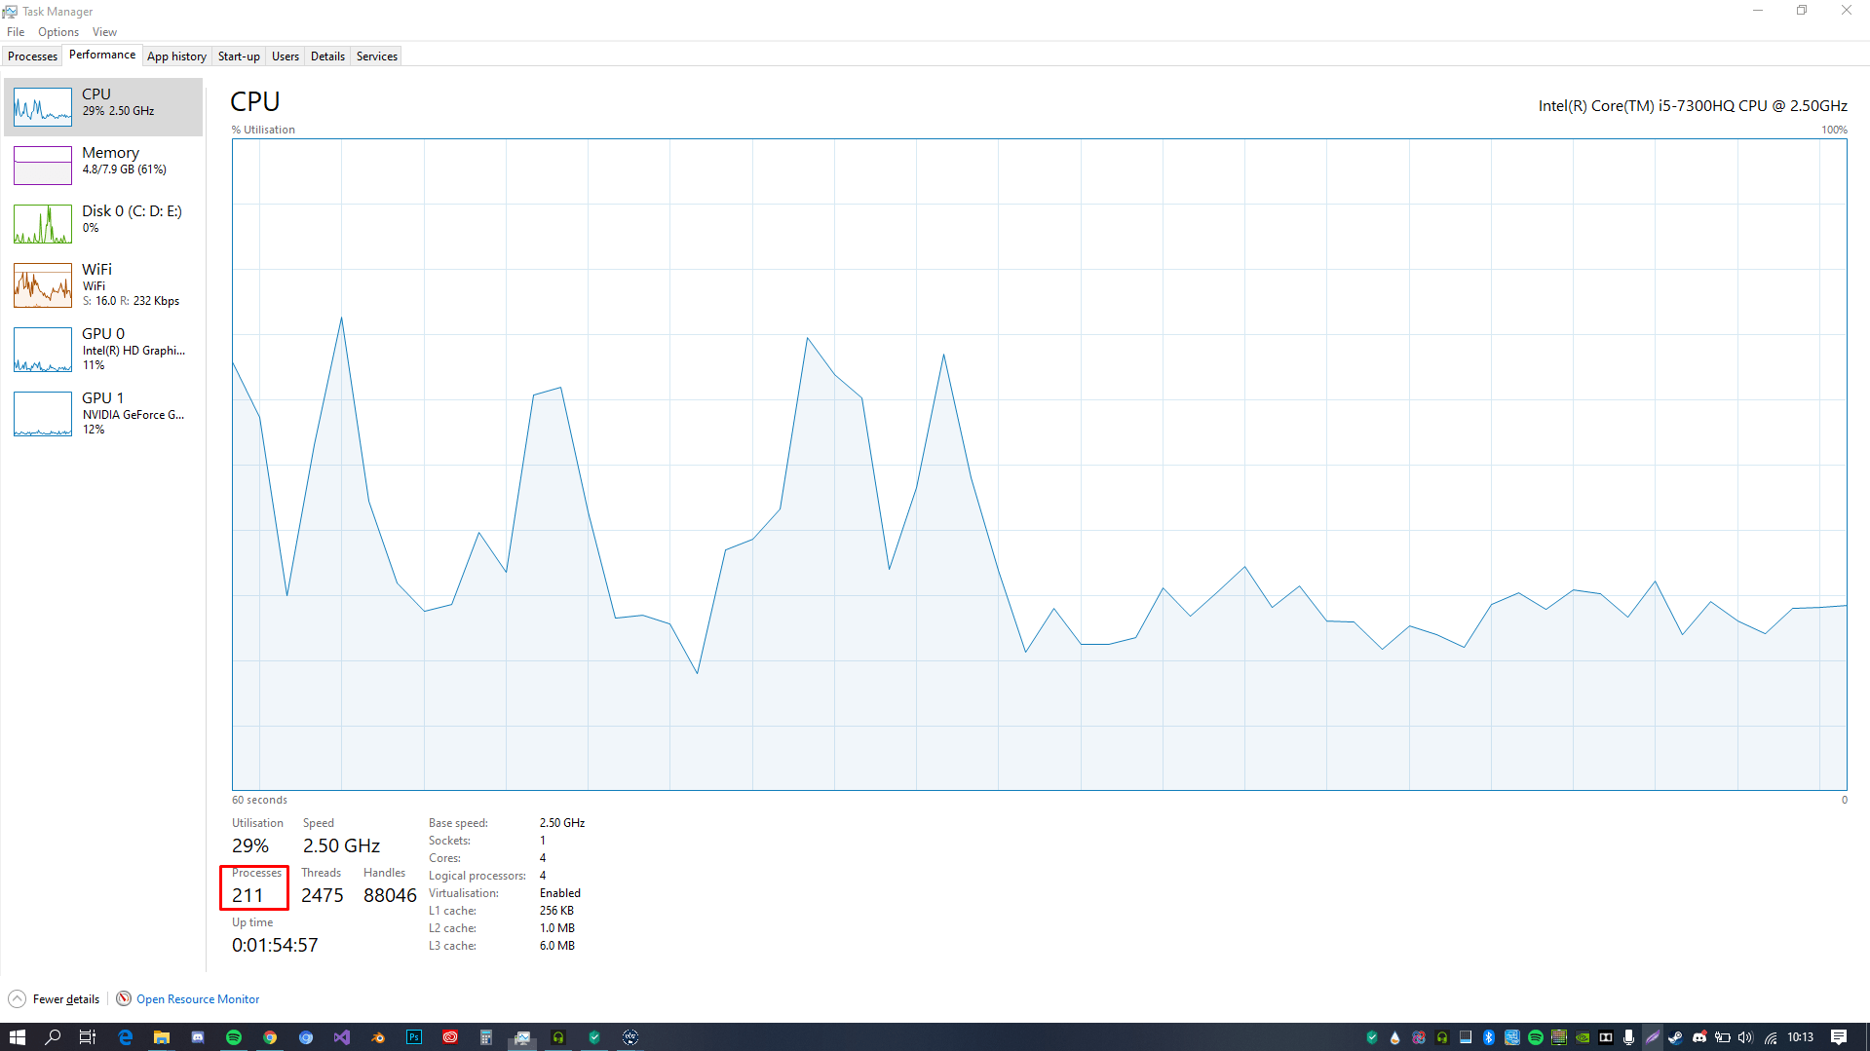Click the water drop tray icon
Image resolution: width=1870 pixels, height=1051 pixels.
tap(1395, 1037)
